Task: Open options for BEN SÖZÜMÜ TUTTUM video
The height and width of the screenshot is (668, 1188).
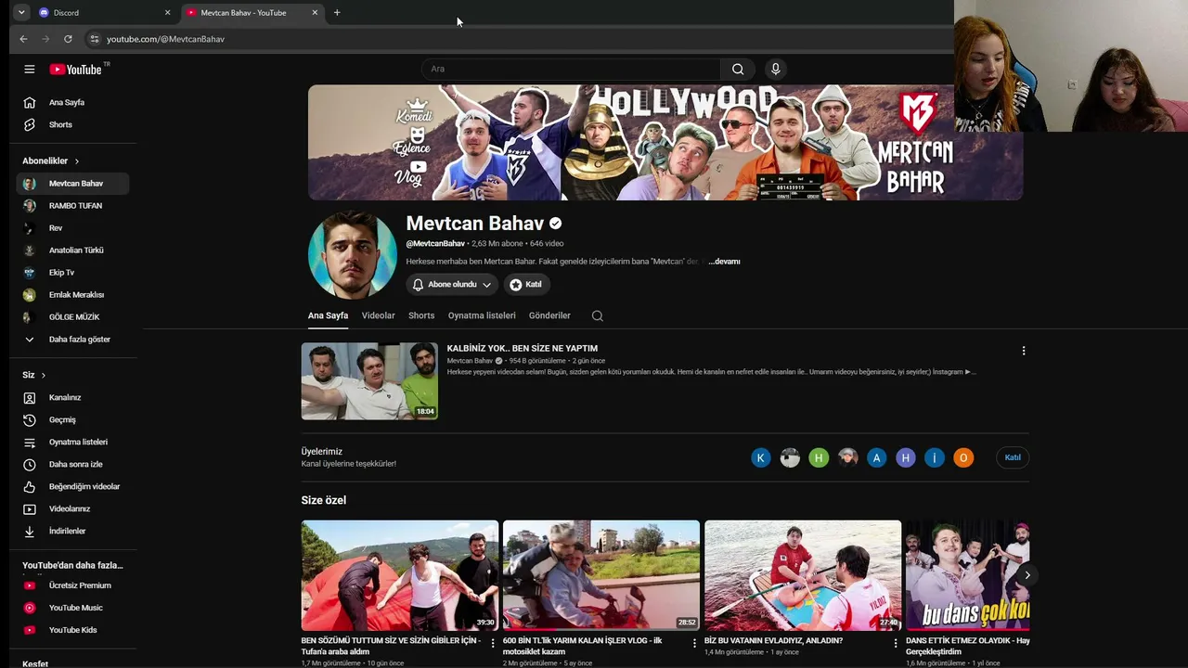Action: click(x=493, y=643)
